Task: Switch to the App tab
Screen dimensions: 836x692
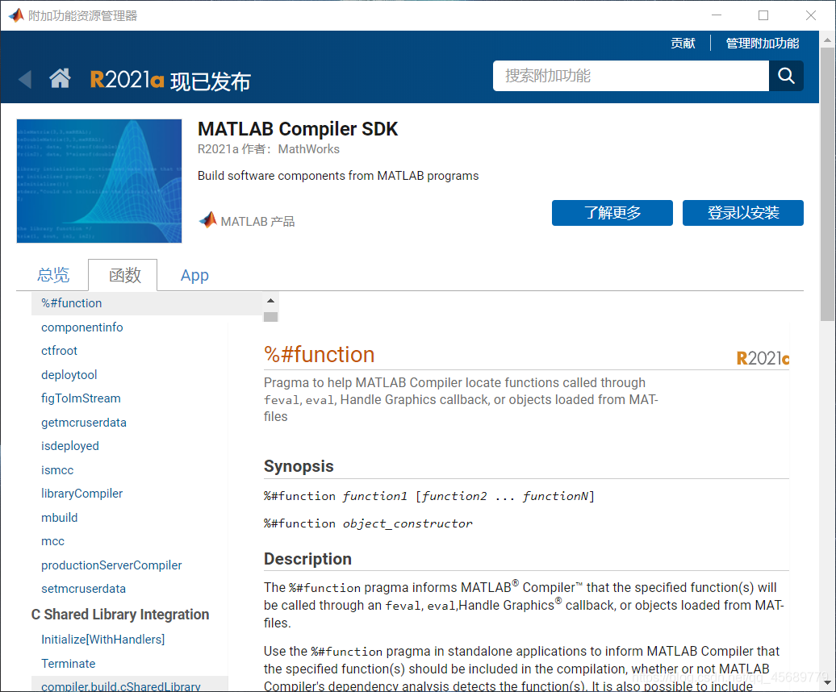Action: pyautogui.click(x=194, y=275)
